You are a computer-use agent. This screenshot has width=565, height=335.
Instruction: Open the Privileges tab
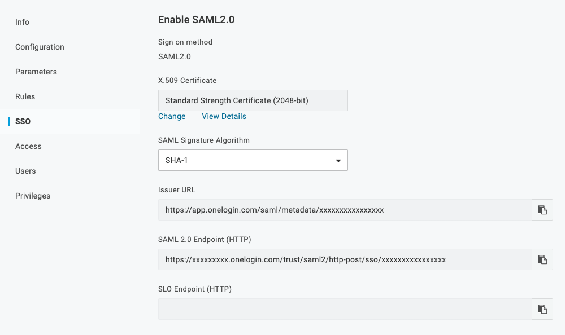click(33, 196)
